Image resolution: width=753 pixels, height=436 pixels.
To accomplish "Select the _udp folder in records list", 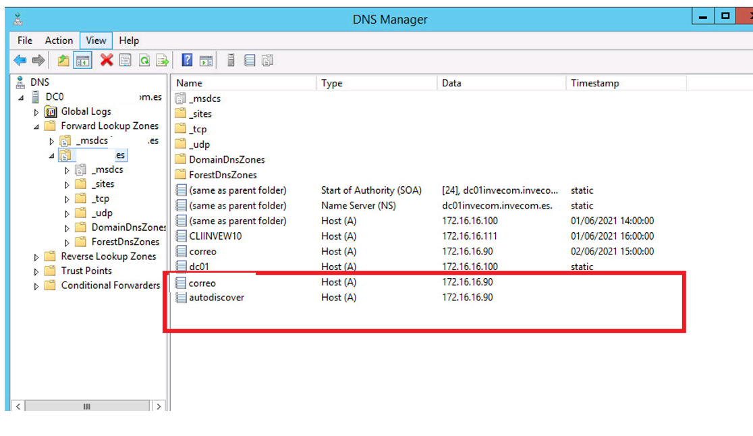I will [x=199, y=145].
